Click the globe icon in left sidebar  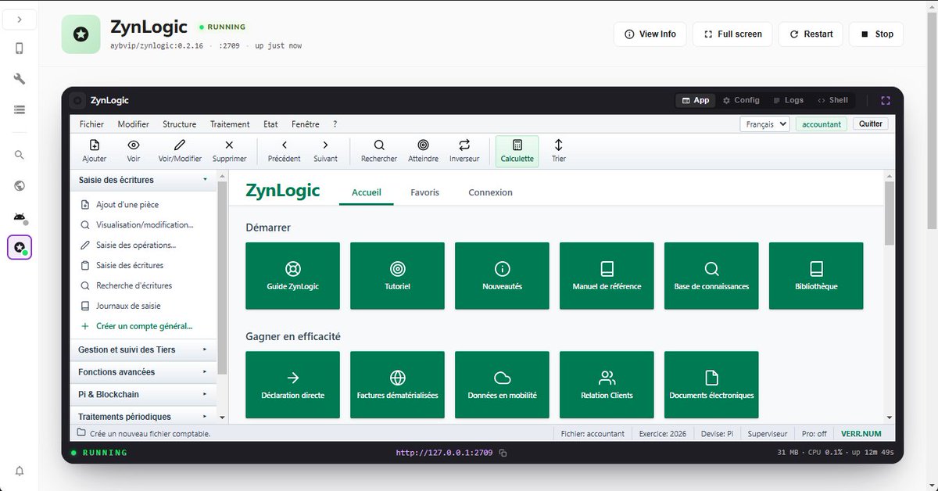20,185
